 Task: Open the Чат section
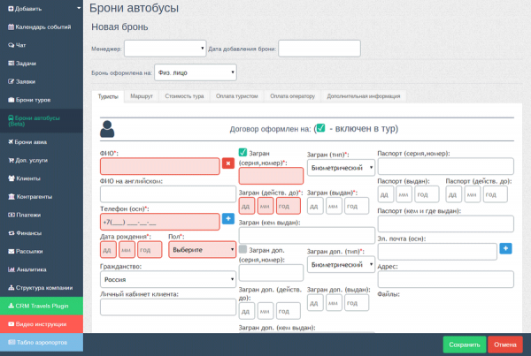[42, 45]
